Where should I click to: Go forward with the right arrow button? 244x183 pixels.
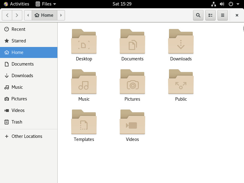pyautogui.click(x=17, y=15)
